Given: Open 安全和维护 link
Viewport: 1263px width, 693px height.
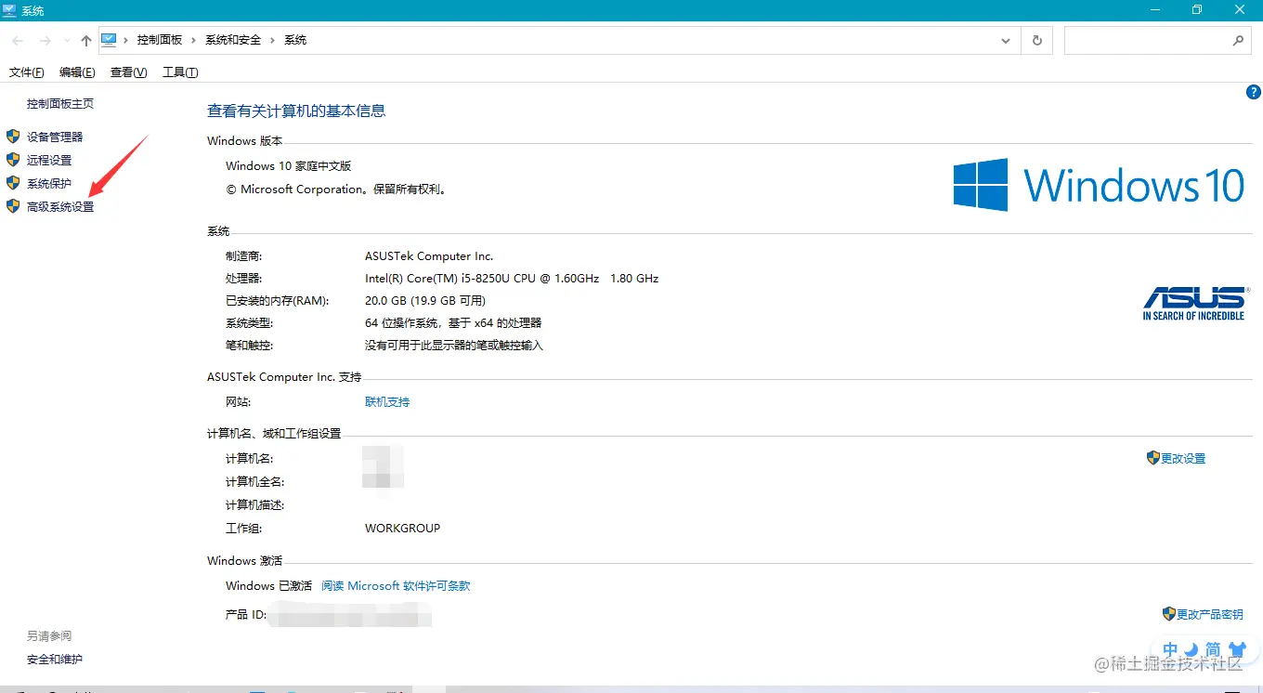Looking at the screenshot, I should click(x=55, y=660).
